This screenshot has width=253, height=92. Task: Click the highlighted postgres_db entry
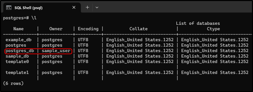20,51
